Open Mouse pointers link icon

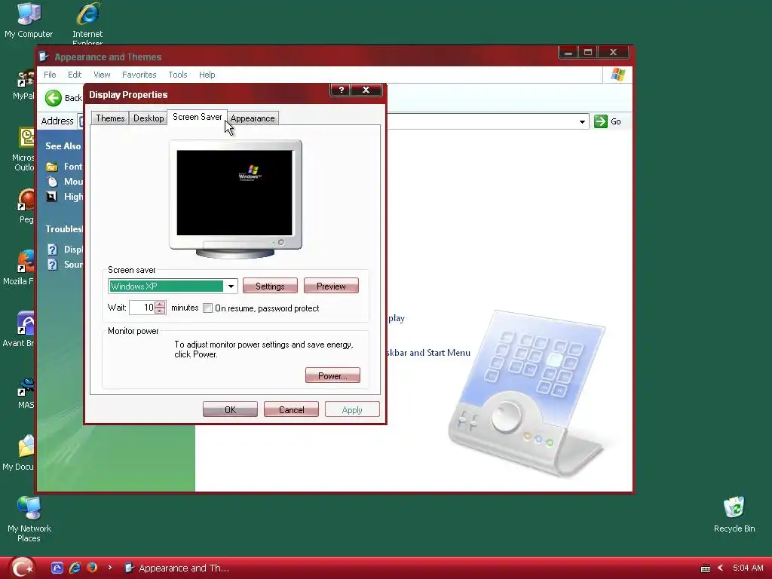(52, 181)
